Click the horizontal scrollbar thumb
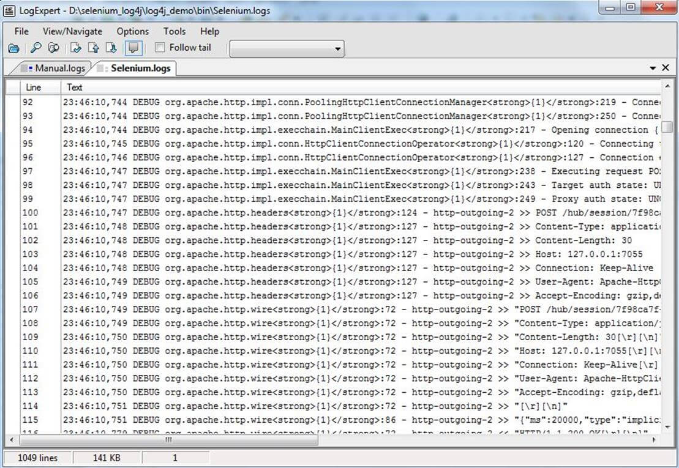This screenshot has width=679, height=468. tap(168, 440)
